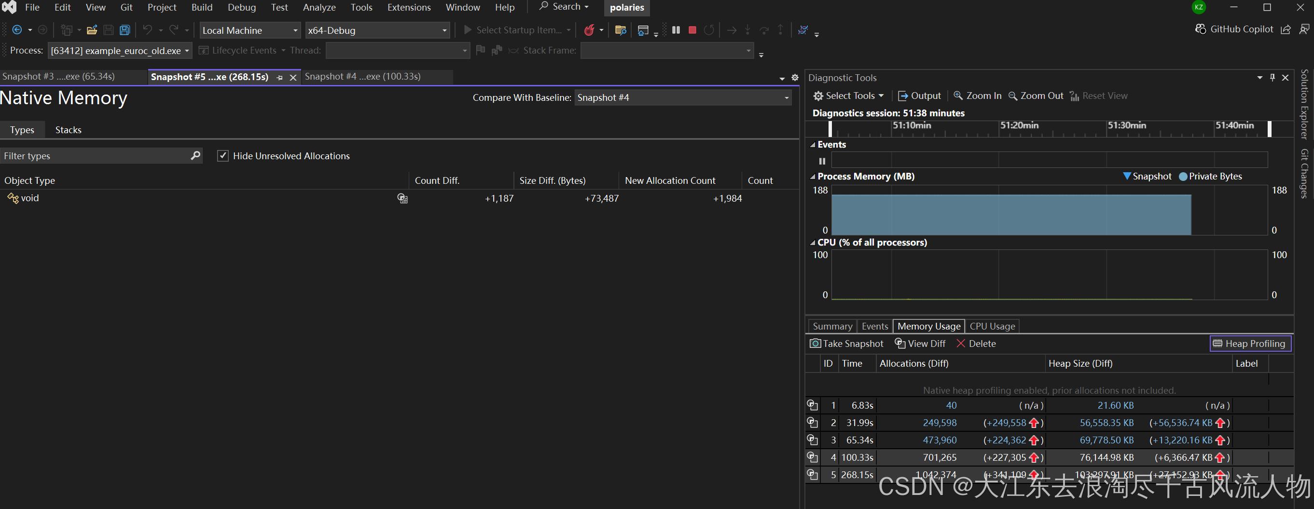The height and width of the screenshot is (509, 1314).
Task: Open the document tabs overflow dropdown arrow
Action: click(x=782, y=79)
